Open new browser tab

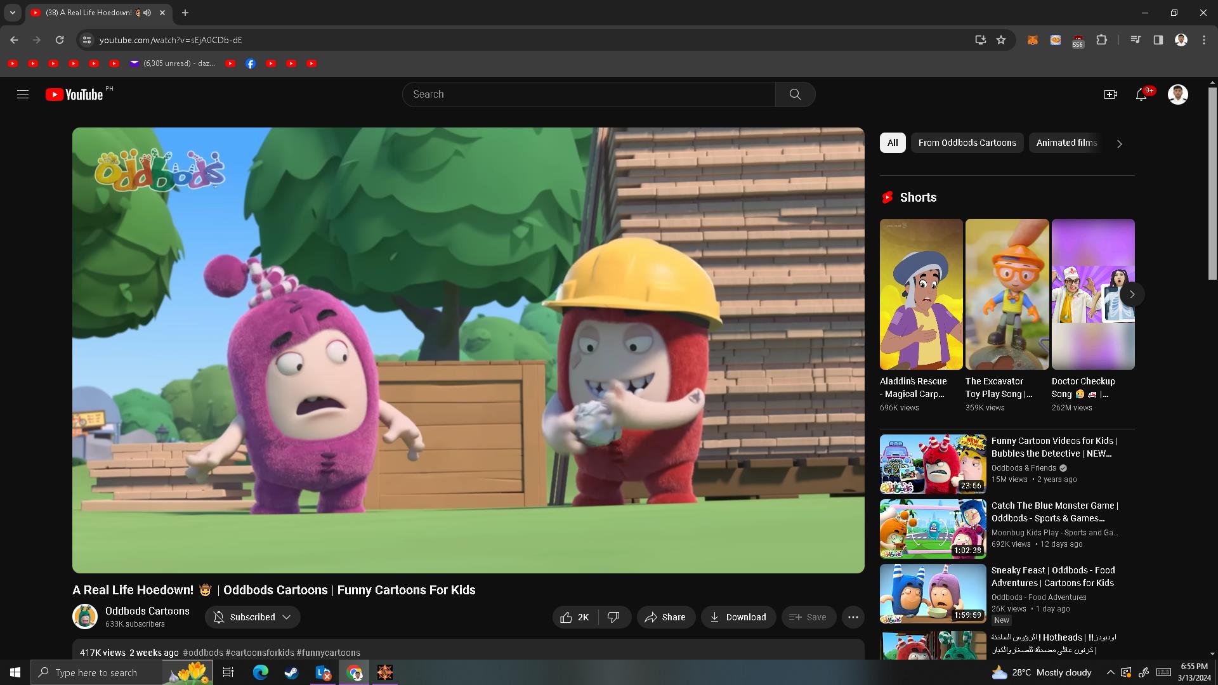point(185,13)
